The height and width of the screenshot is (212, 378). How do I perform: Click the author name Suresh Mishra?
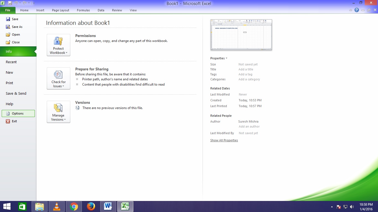pos(248,121)
